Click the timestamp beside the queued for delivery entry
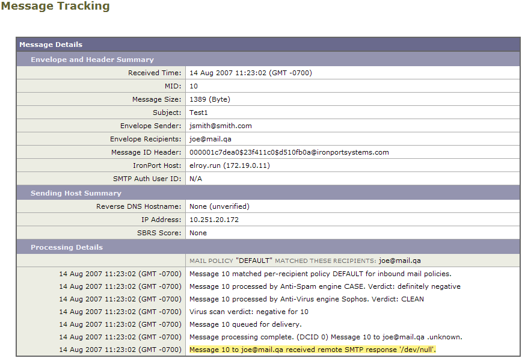Screen dimensions: 522x358 click(120, 325)
